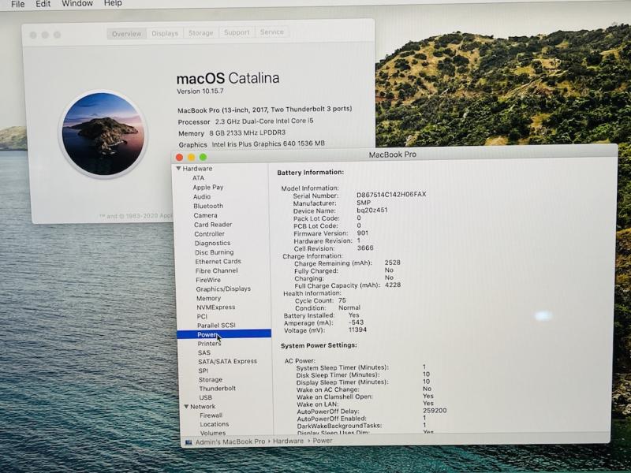
Task: Select SATA/SATA Express in the sidebar
Action: tap(227, 361)
